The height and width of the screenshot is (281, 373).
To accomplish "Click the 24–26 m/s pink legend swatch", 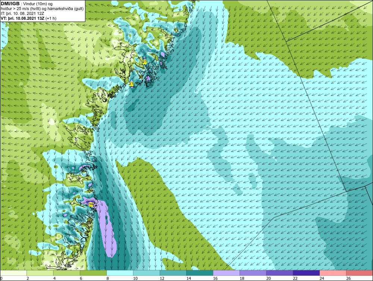I will pyautogui.click(x=333, y=273).
